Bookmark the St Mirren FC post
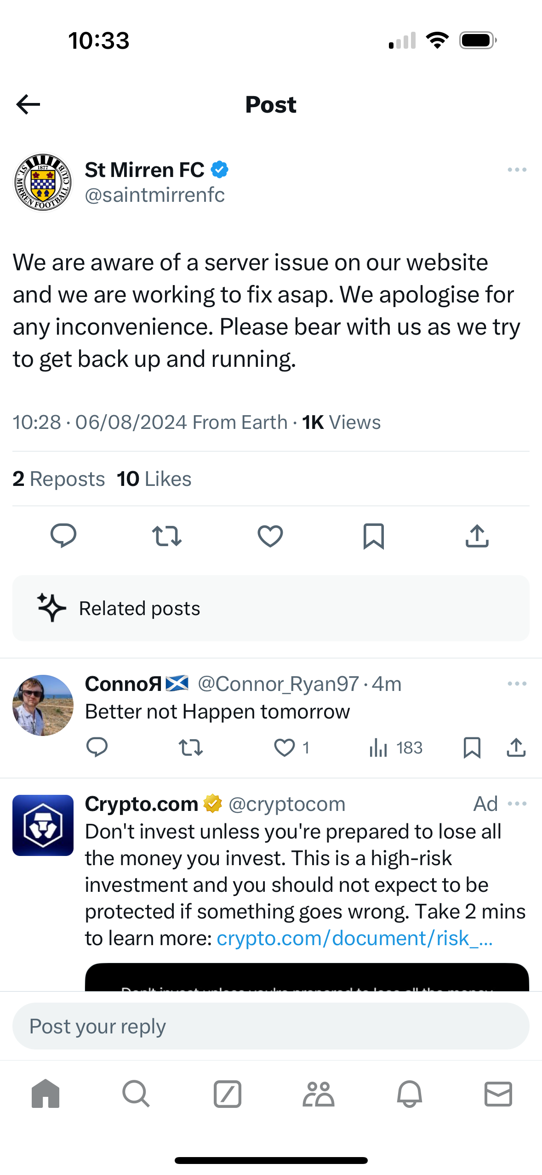Viewport: 542px width, 1175px height. [374, 536]
